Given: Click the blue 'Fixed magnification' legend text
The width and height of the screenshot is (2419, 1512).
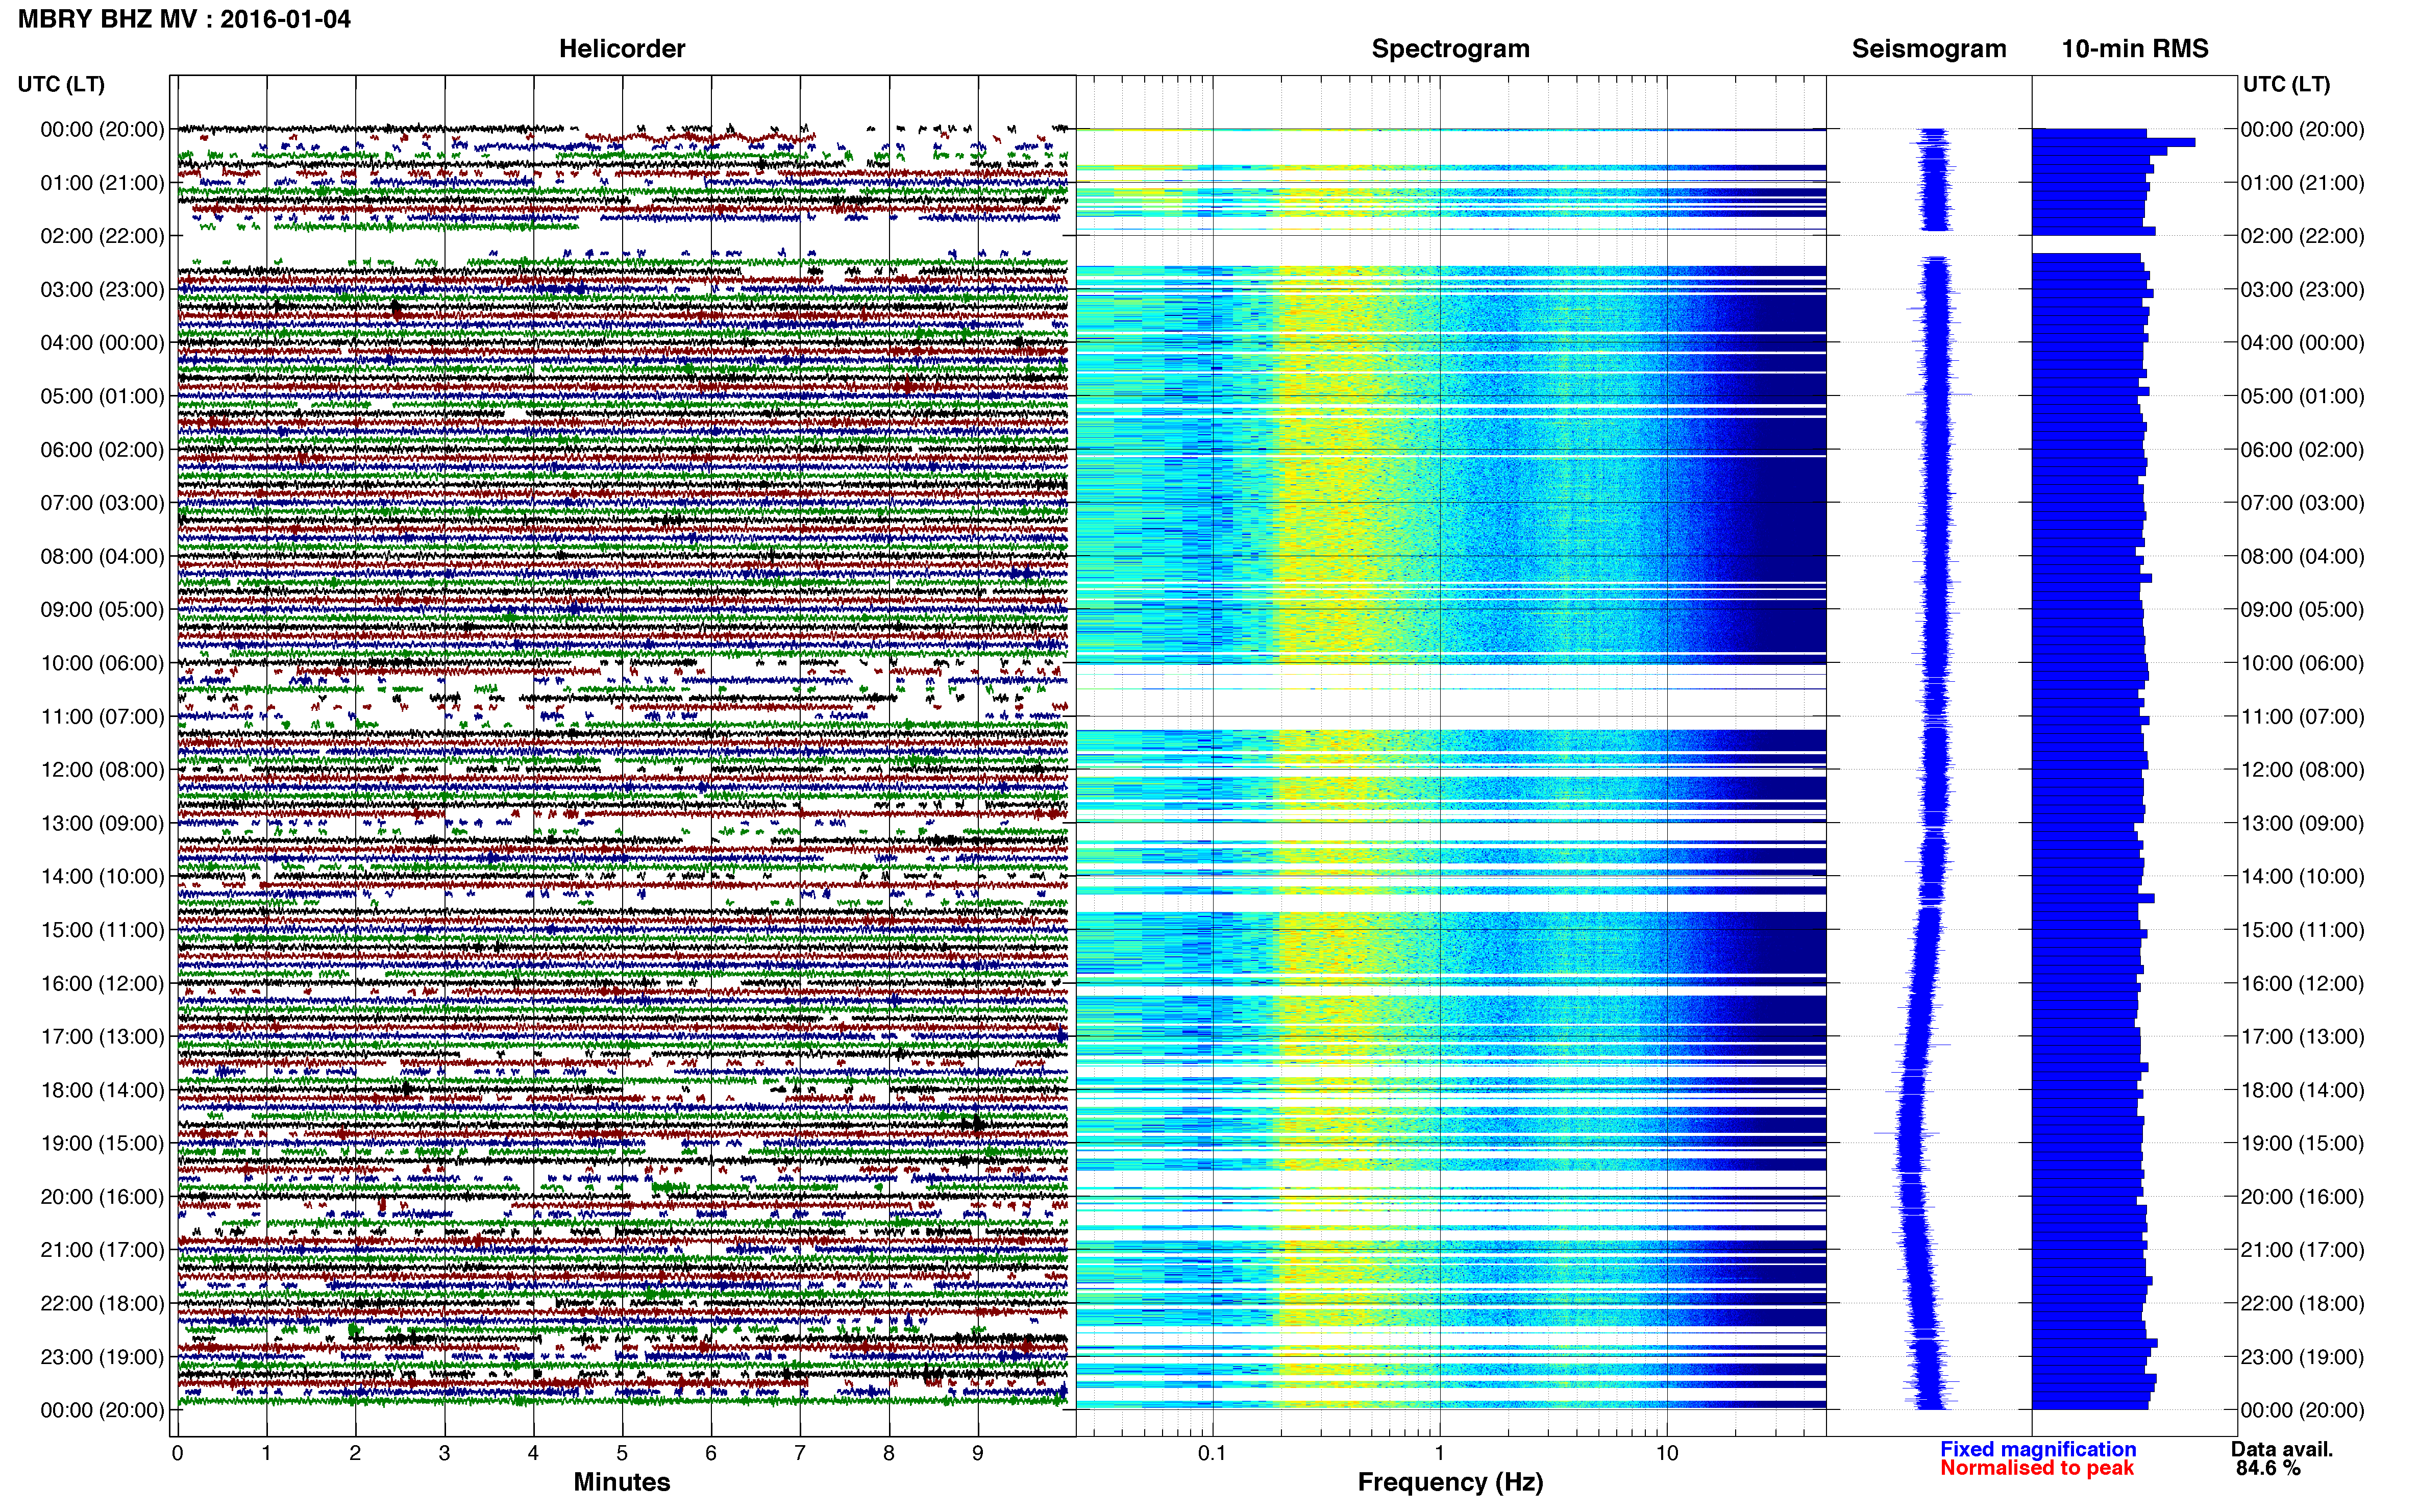Looking at the screenshot, I should click(2038, 1449).
